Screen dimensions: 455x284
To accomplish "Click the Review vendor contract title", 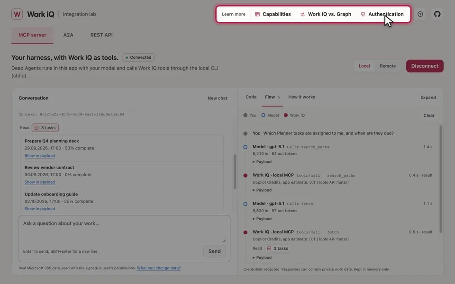I will coord(49,168).
